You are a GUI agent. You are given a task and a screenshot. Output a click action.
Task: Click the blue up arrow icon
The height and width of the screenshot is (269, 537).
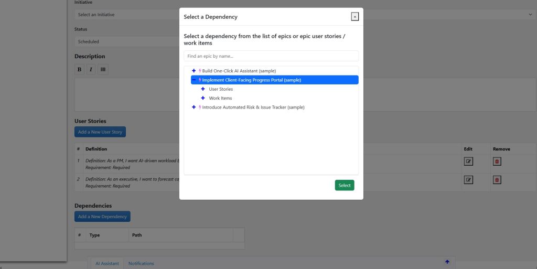[447, 262]
